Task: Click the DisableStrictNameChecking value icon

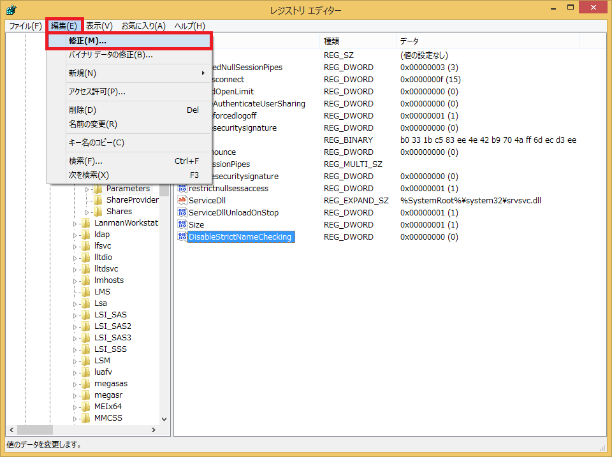Action: tap(182, 236)
